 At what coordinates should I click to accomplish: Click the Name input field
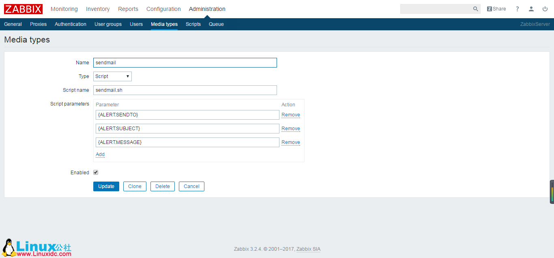coord(185,62)
